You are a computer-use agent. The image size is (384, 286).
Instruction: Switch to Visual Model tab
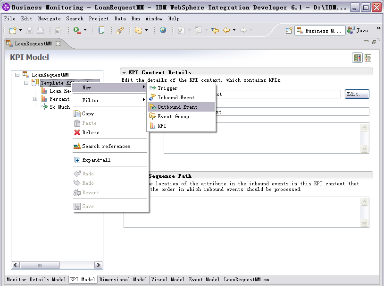[x=168, y=279]
